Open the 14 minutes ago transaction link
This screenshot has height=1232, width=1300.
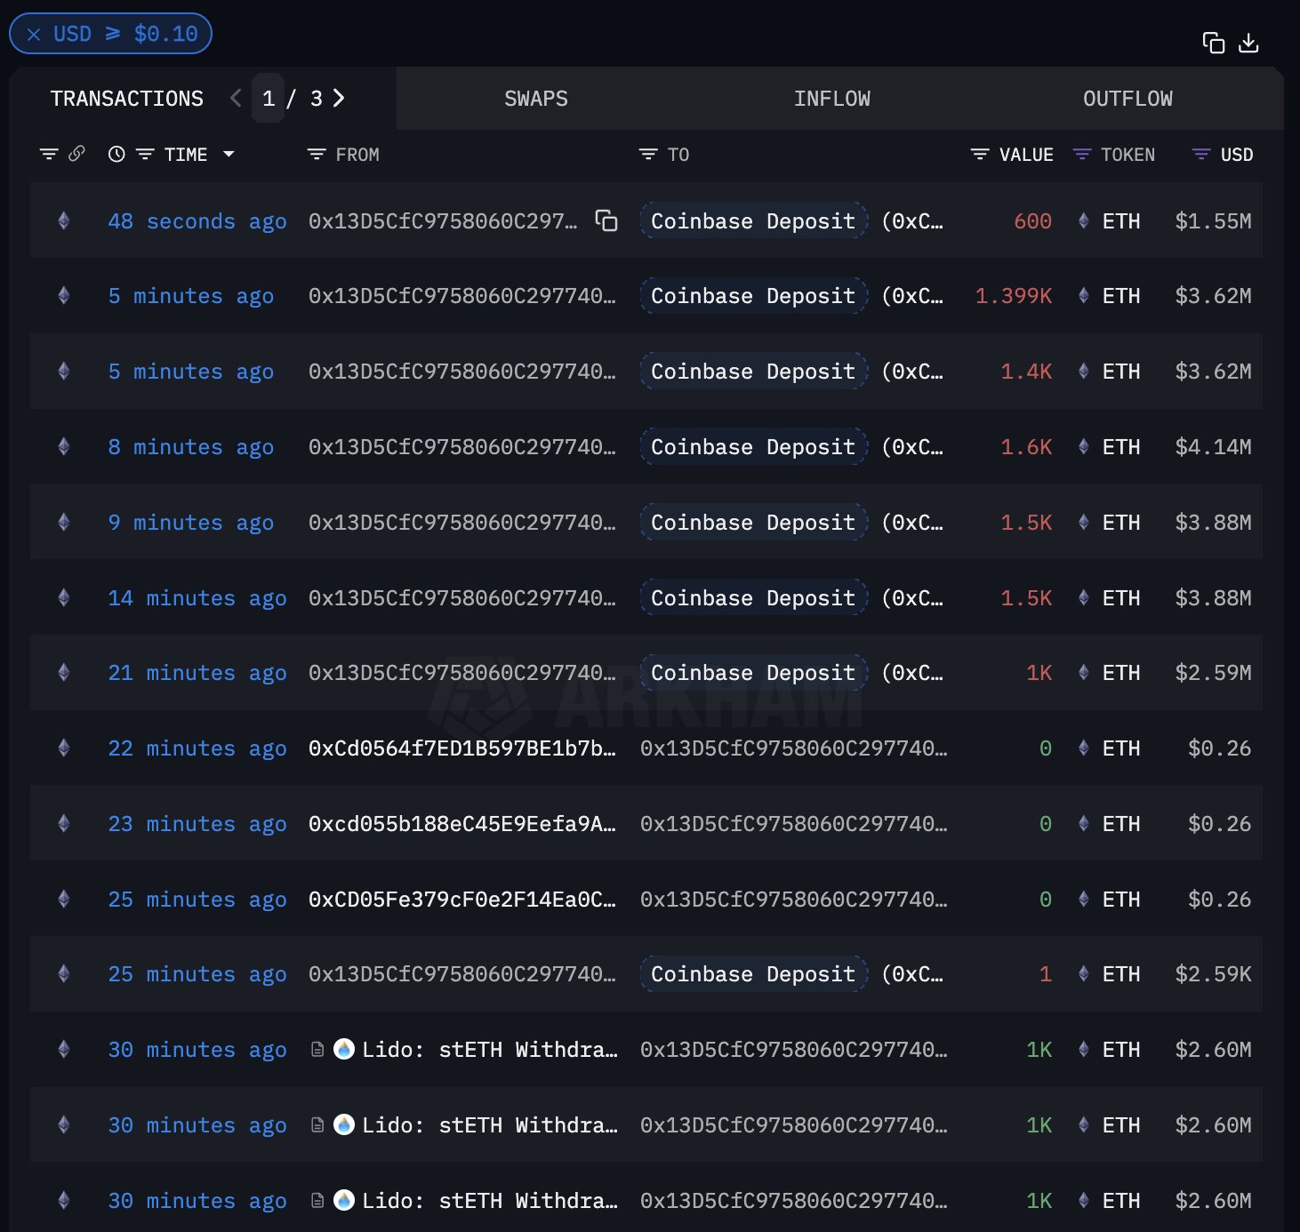pyautogui.click(x=197, y=598)
